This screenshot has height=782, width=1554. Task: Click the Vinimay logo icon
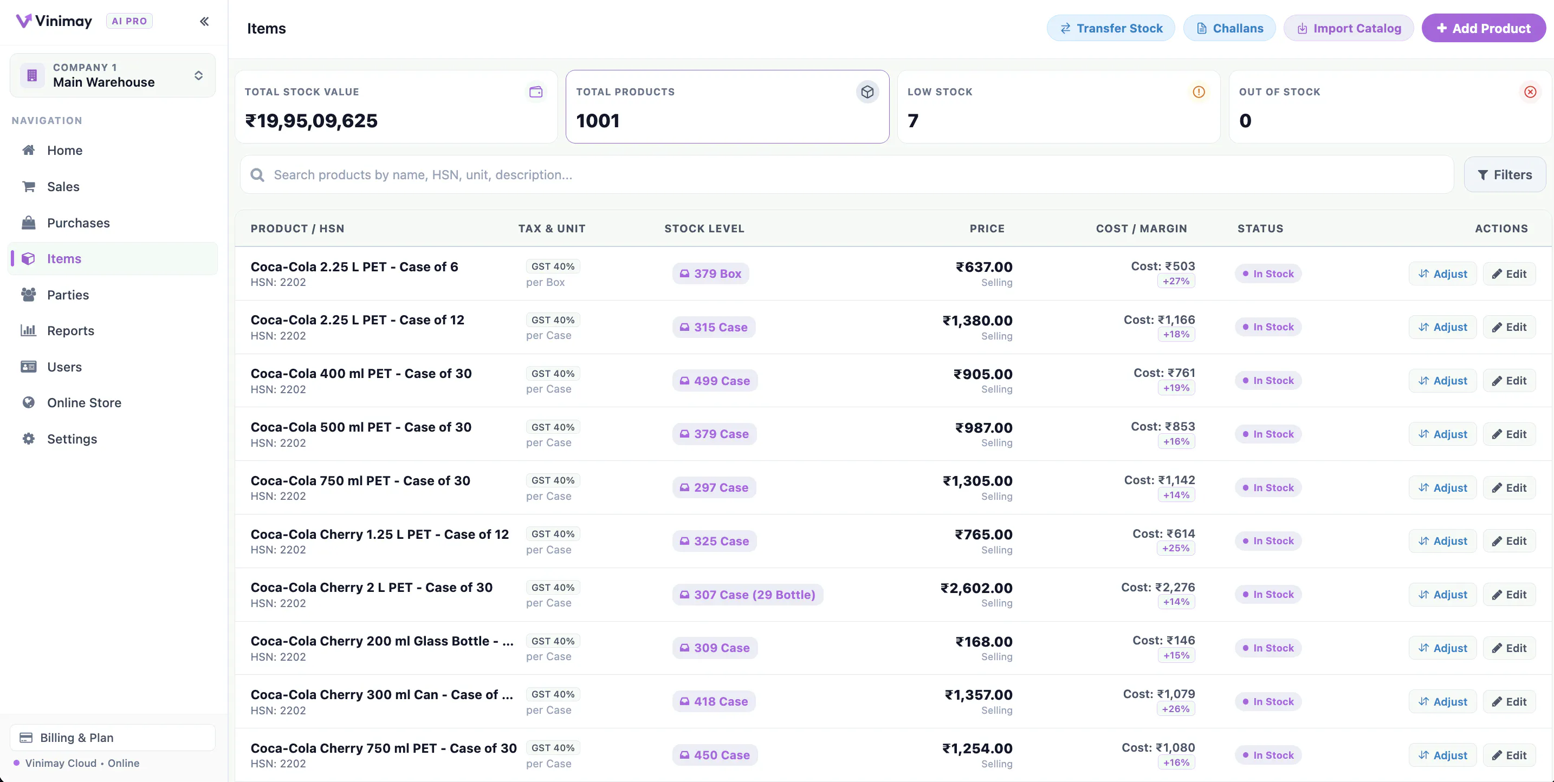coord(23,21)
